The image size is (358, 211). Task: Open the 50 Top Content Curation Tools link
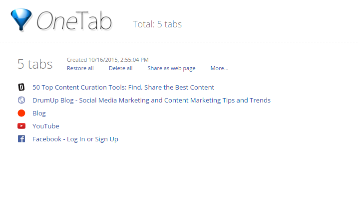[x=123, y=88]
